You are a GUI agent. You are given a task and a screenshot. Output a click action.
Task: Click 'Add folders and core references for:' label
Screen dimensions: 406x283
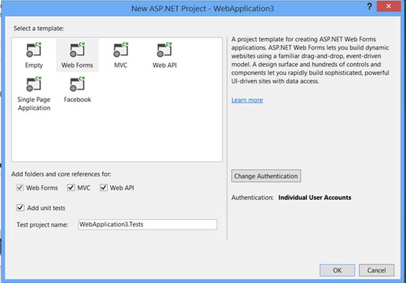(61, 174)
